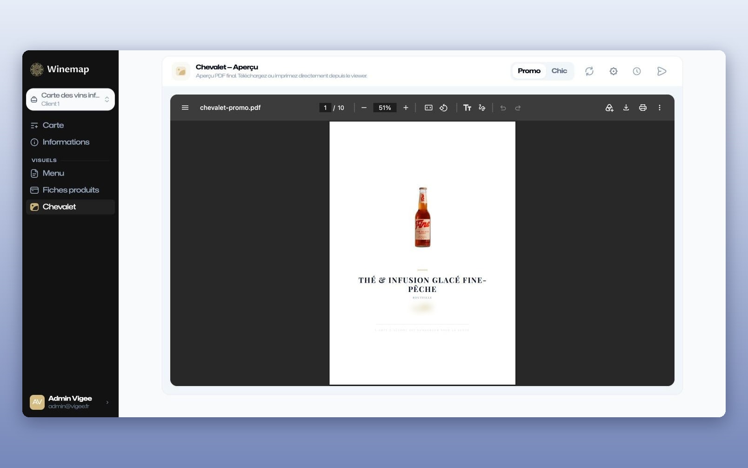Toggle the PDF viewer sidebar menu
The image size is (748, 468).
(185, 108)
